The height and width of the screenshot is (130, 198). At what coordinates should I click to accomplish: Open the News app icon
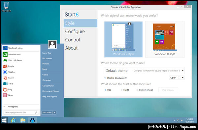pos(5,95)
